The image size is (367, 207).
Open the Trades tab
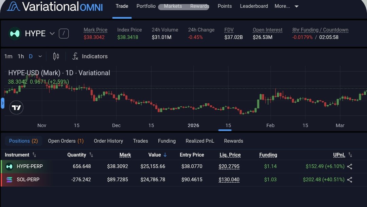[x=140, y=141]
